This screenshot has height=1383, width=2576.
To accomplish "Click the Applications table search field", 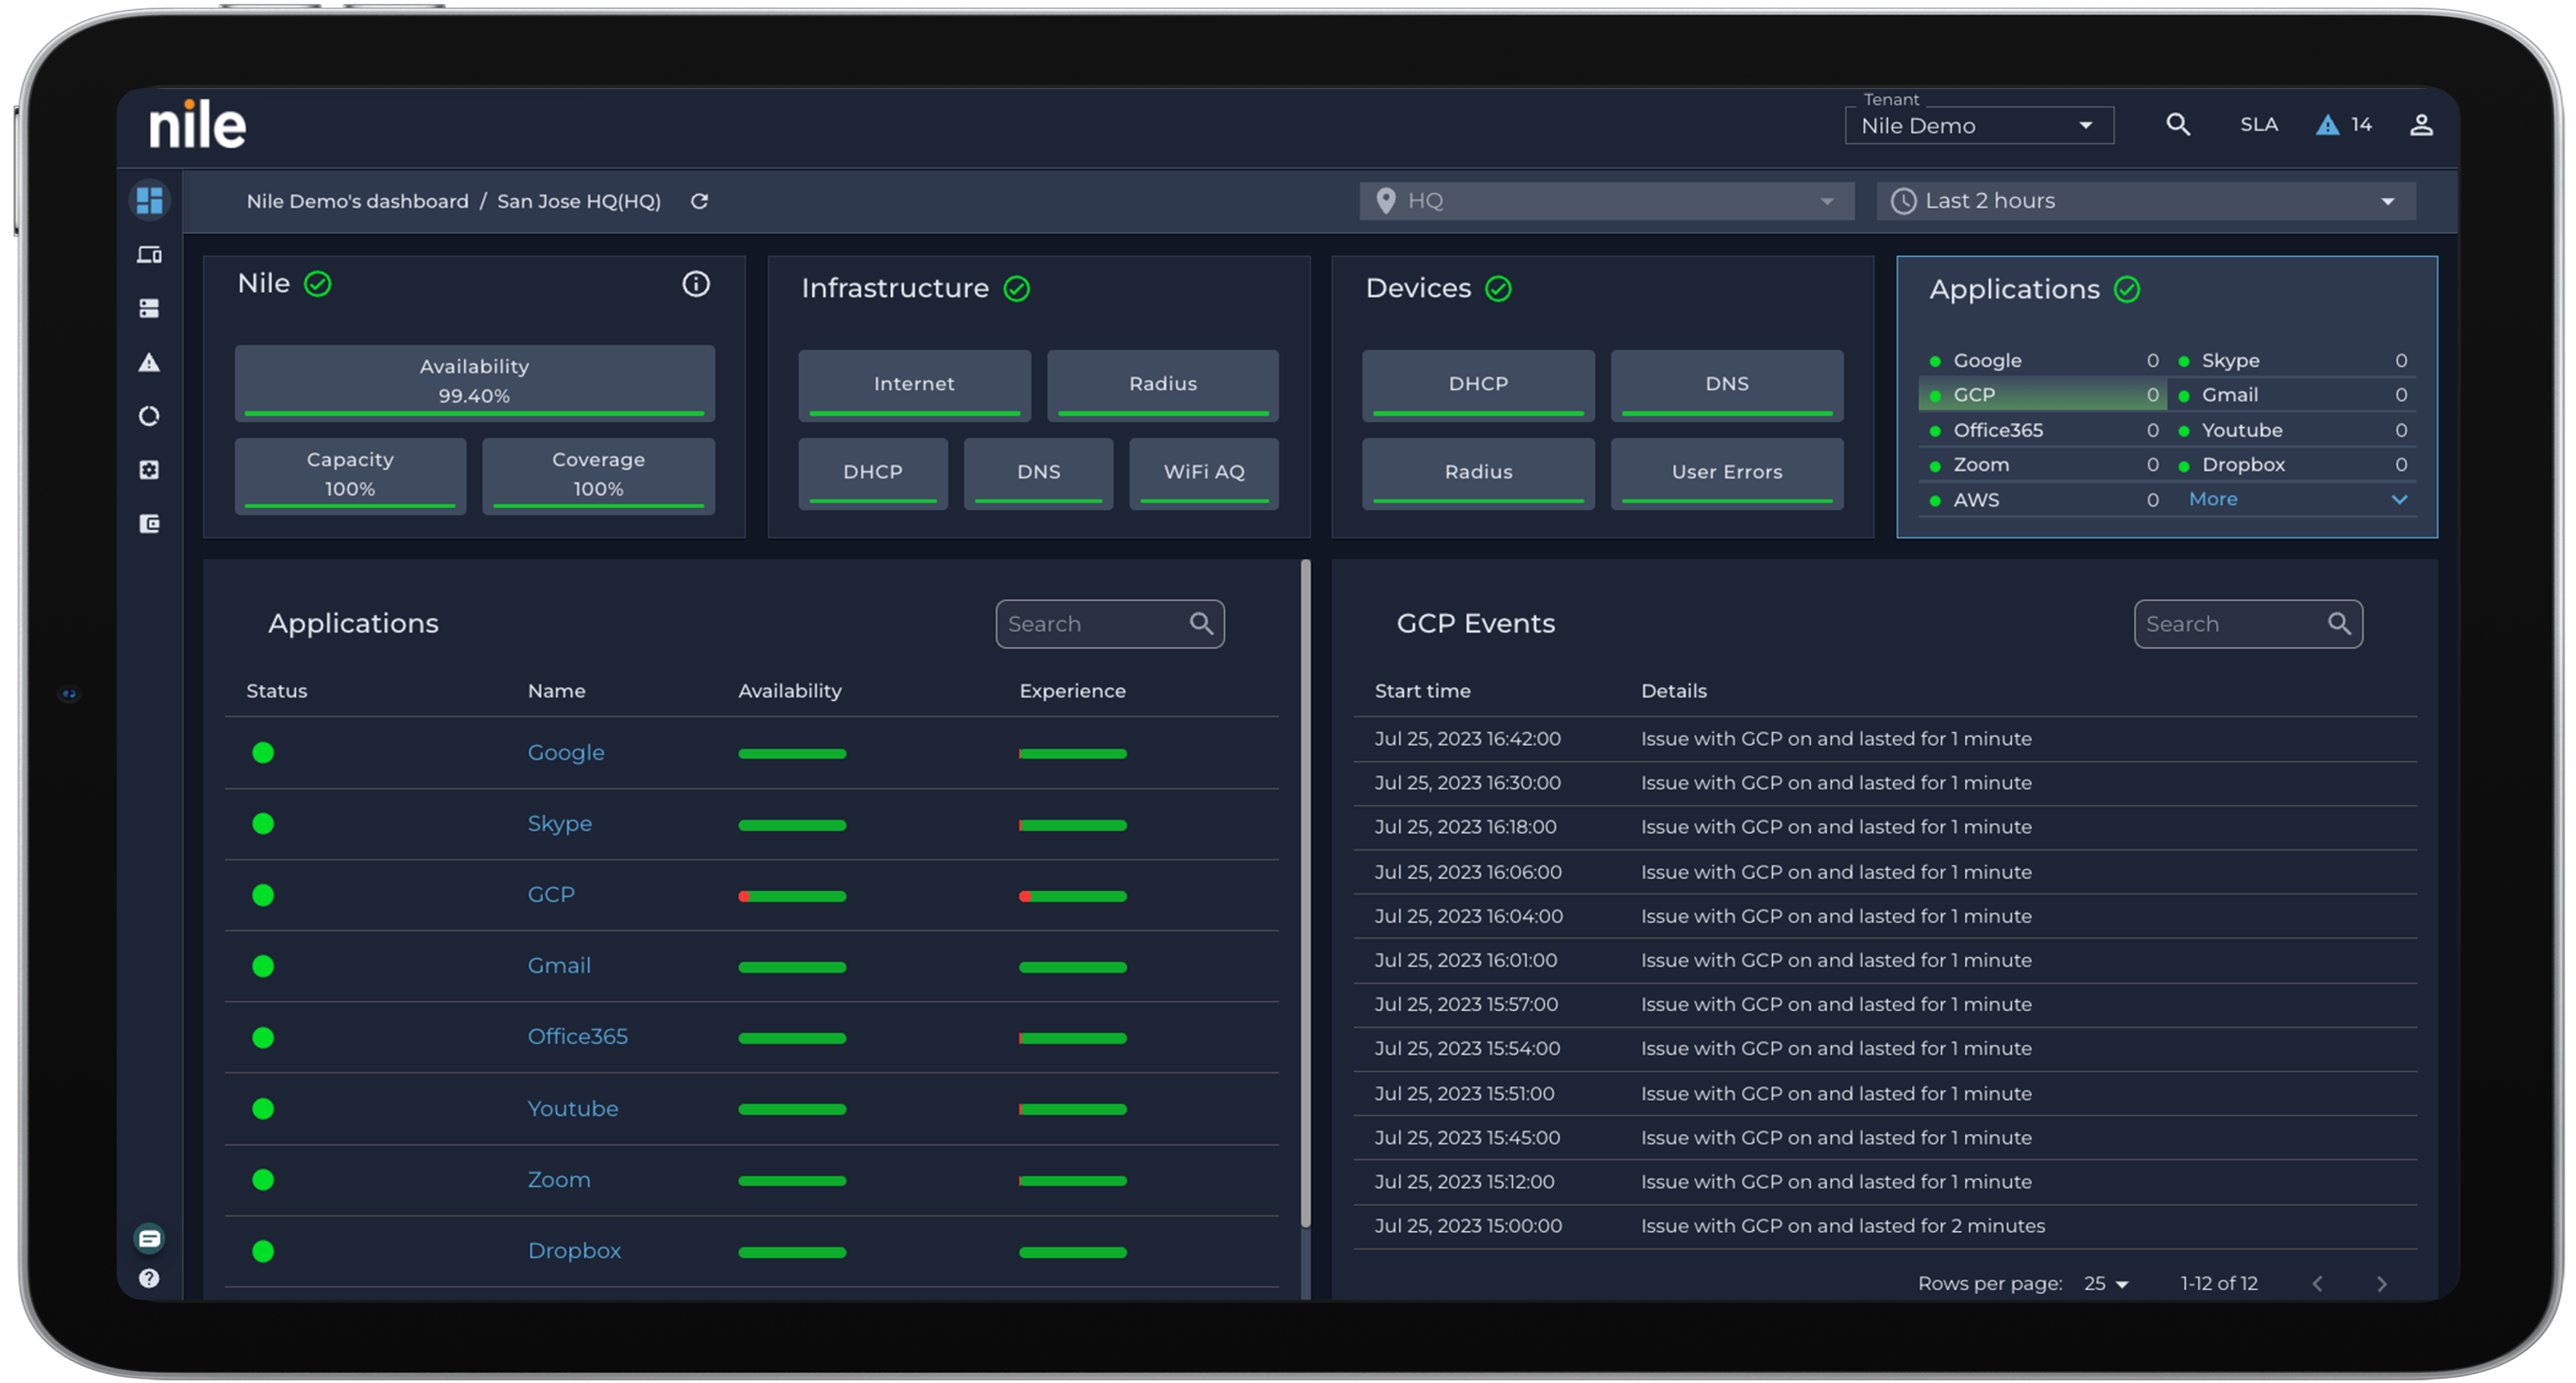I will [x=1109, y=624].
